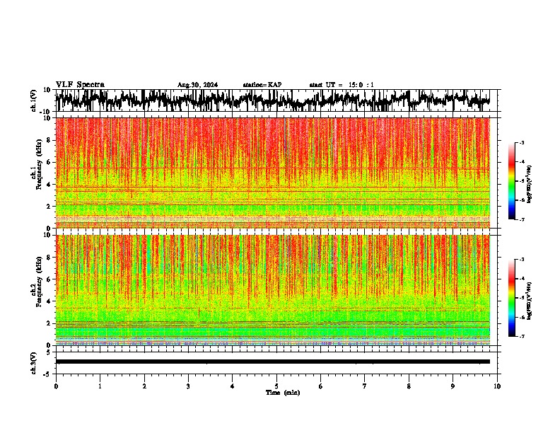The width and height of the screenshot is (560, 433).
Task: Click the "-3" label on ch.2 colorbar
Action: [522, 260]
